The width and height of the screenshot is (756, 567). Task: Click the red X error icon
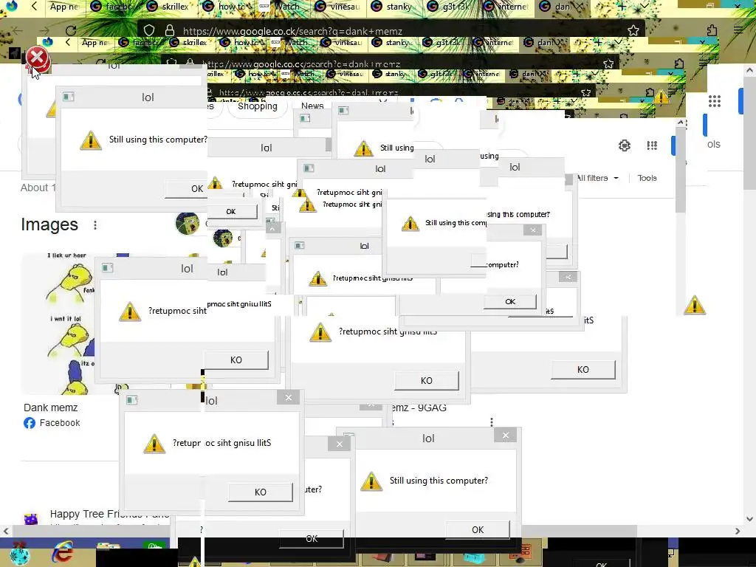click(37, 59)
